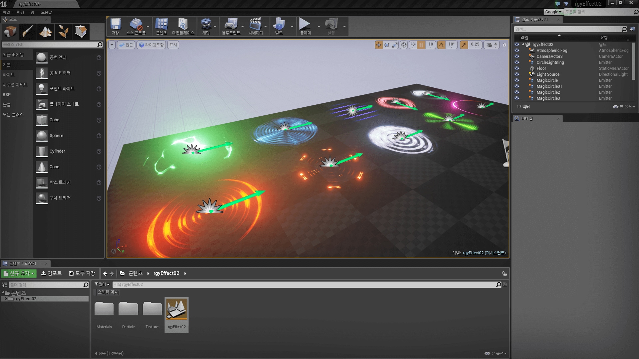Select rgyEffect02 level asset thumbnail
This screenshot has width=639, height=359.
[177, 309]
